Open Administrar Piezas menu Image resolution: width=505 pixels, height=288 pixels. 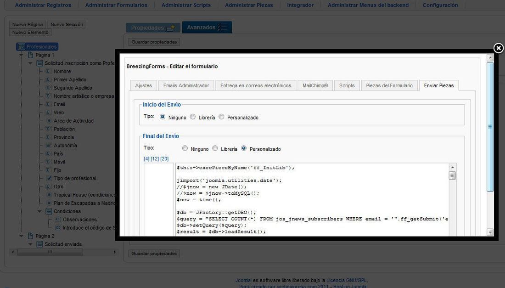pyautogui.click(x=249, y=5)
